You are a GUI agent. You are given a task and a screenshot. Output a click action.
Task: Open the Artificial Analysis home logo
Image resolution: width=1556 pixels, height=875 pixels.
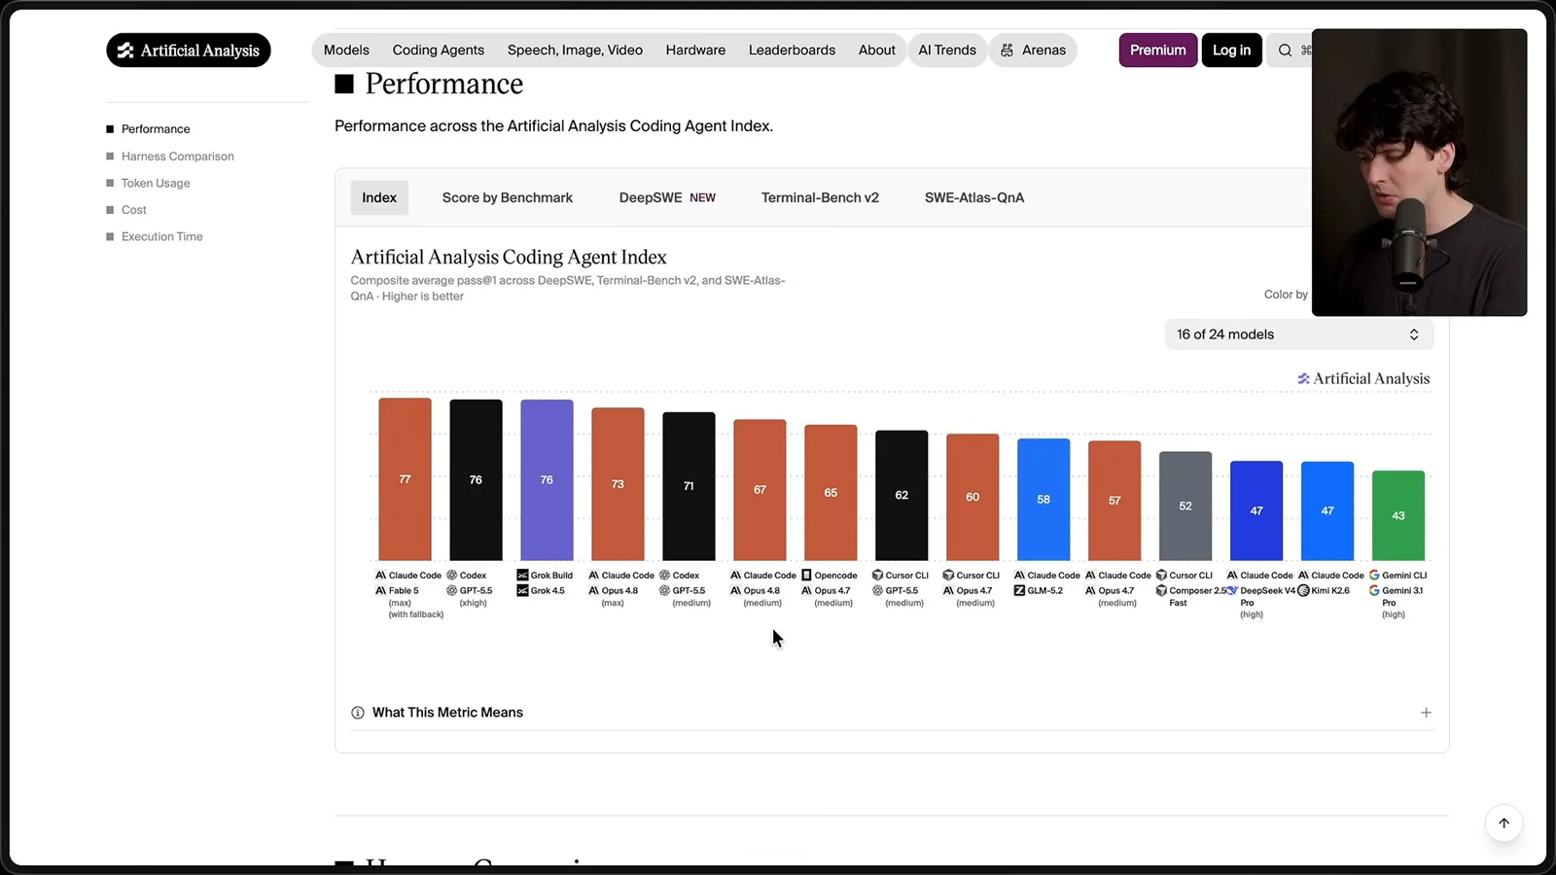pyautogui.click(x=189, y=51)
